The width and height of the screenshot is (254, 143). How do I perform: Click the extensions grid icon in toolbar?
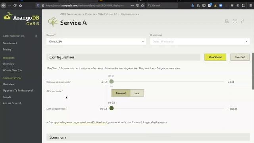point(243,6)
